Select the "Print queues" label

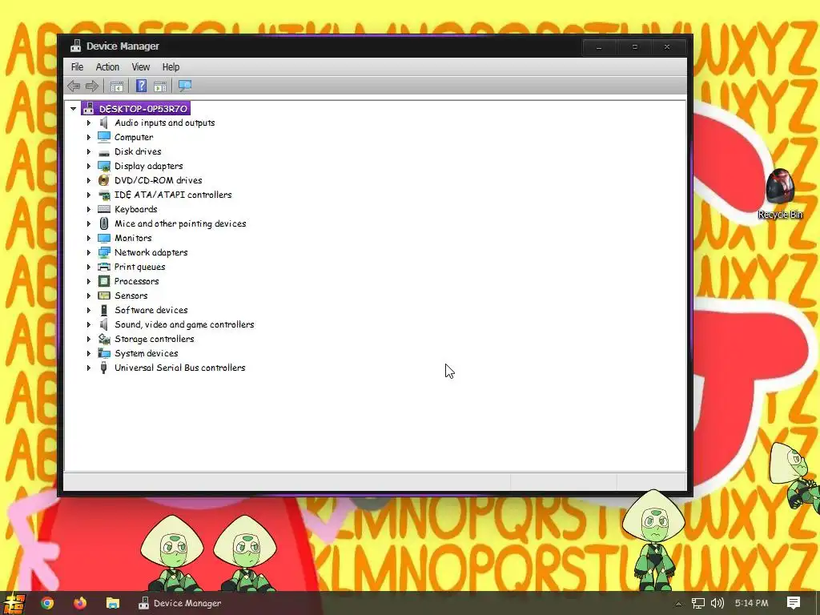click(x=139, y=267)
